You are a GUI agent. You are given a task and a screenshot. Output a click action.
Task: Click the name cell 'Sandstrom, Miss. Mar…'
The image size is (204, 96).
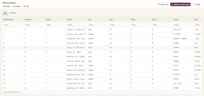(x=76, y=75)
